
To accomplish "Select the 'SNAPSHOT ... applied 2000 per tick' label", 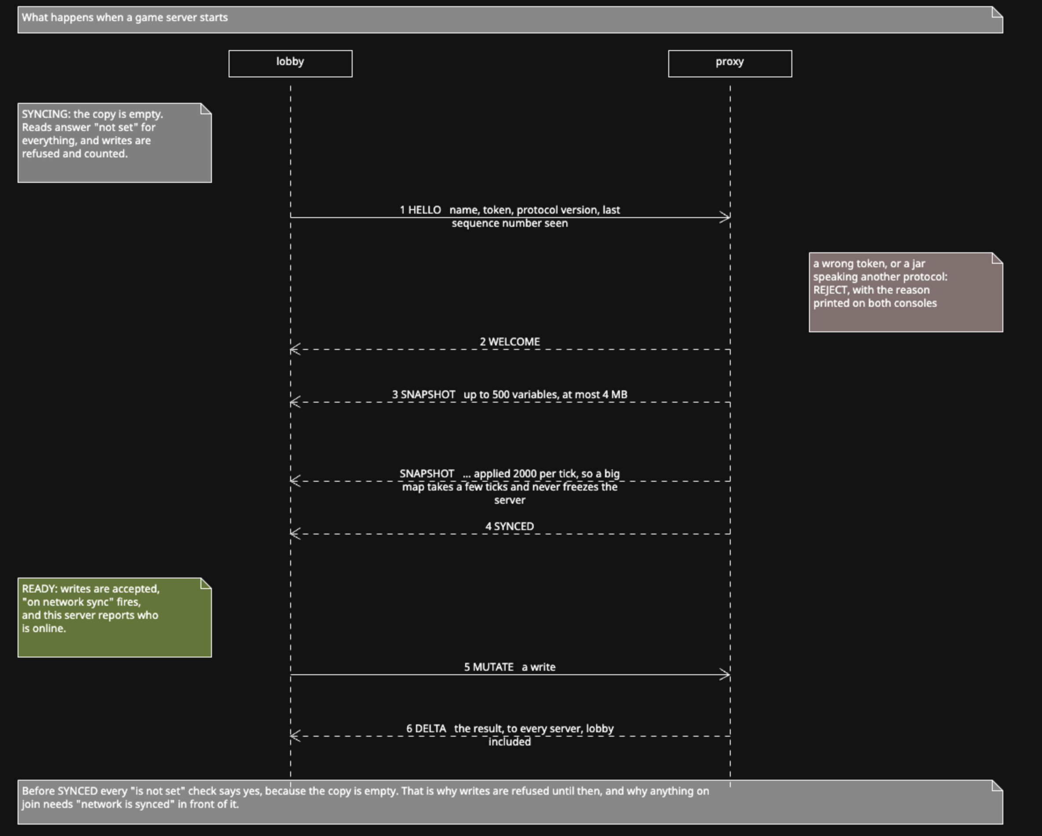I will pyautogui.click(x=510, y=487).
